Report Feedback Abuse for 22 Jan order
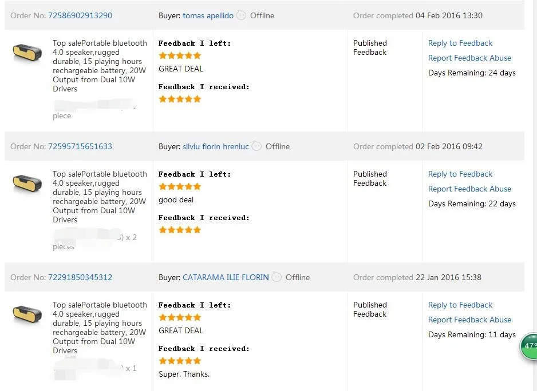 click(x=469, y=320)
